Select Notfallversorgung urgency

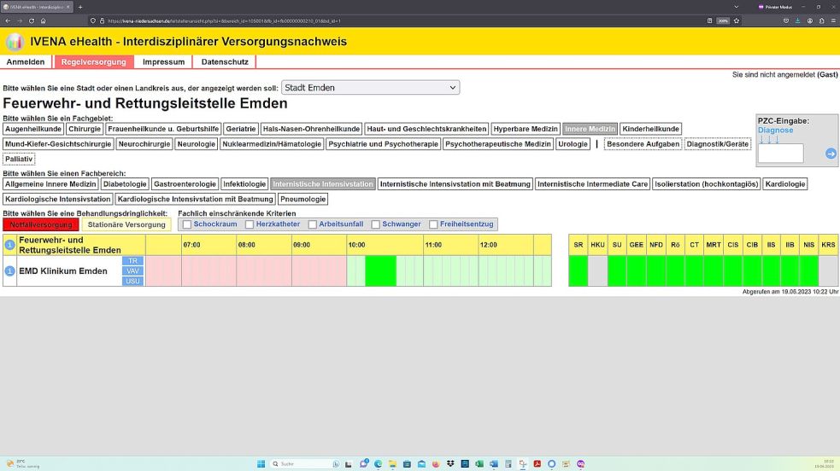41,224
